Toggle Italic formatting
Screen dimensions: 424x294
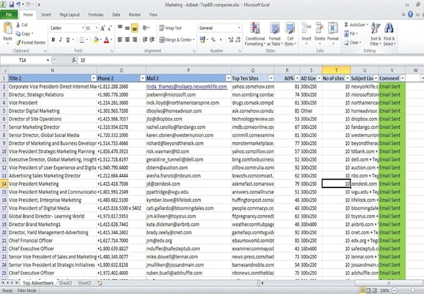60,40
